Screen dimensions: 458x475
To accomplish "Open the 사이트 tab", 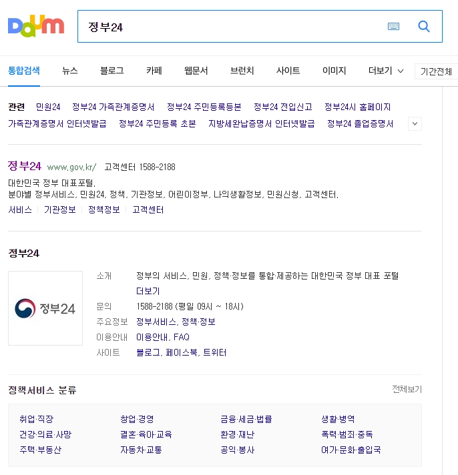I will [x=288, y=71].
